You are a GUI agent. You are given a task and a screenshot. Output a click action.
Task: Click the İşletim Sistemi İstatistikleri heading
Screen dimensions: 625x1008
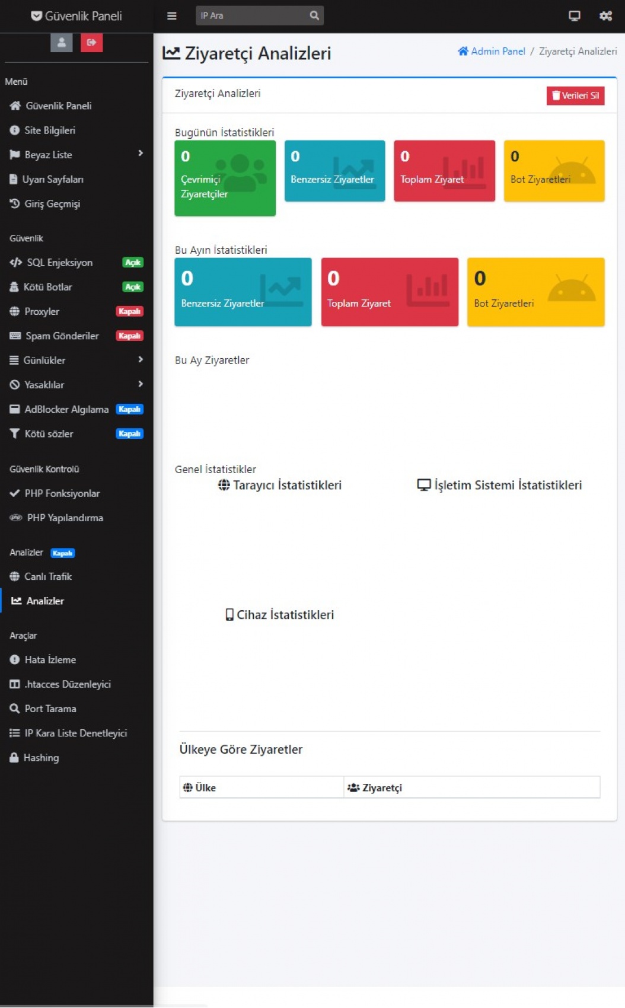click(x=499, y=485)
